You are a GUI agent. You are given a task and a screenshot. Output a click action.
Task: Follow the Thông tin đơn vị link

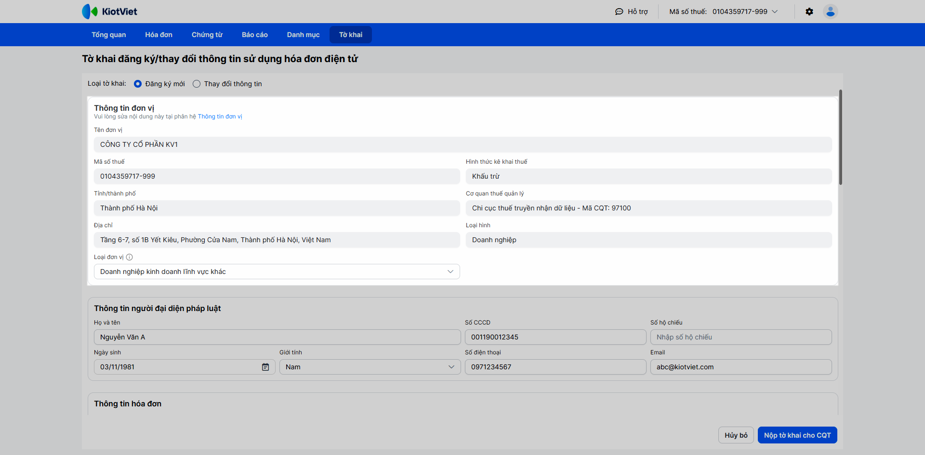(x=220, y=117)
